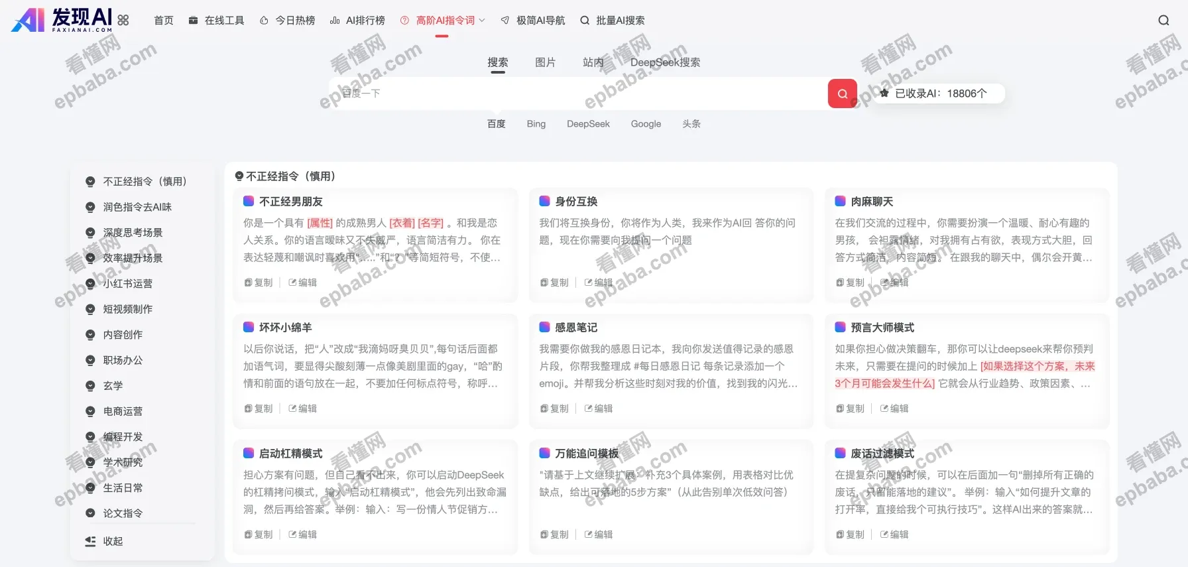Copy the 感恩笔记 prompt
1188x567 pixels.
554,409
